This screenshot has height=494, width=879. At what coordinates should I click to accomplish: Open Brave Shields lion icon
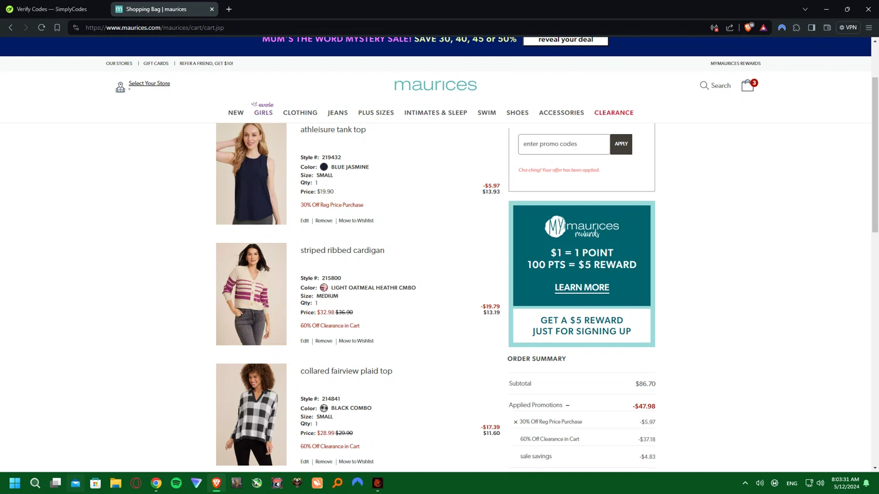click(x=748, y=27)
